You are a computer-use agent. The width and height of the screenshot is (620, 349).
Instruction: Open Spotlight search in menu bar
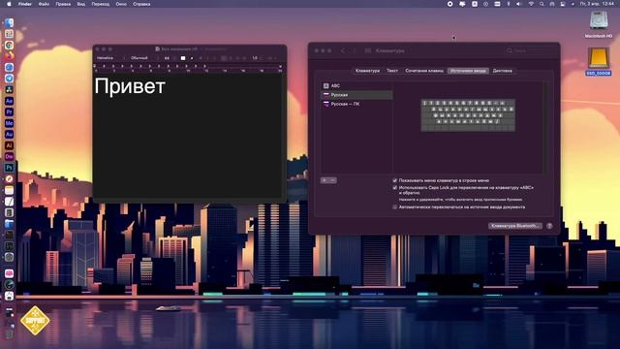point(542,4)
